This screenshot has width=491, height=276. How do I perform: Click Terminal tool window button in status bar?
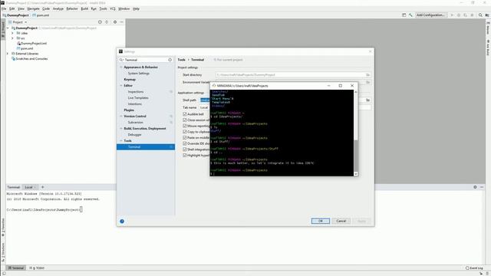tap(16, 268)
